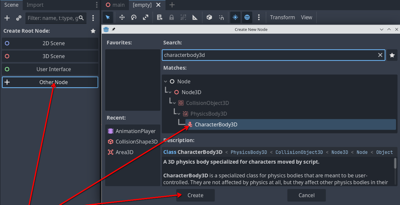Open the Transform menu
Screen dimensions: 400x205
point(282,17)
